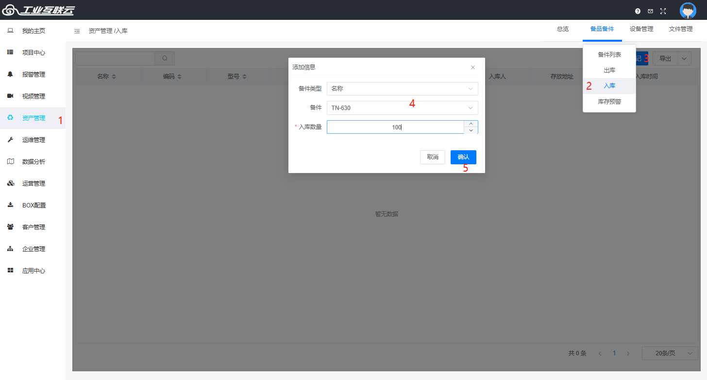
Task: Click the user avatar icon
Action: pos(688,11)
